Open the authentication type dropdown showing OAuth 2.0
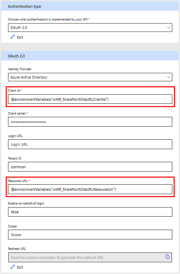This screenshot has width=180, height=274. coord(90,28)
